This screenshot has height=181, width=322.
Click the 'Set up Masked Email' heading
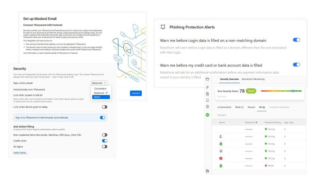click(x=40, y=19)
